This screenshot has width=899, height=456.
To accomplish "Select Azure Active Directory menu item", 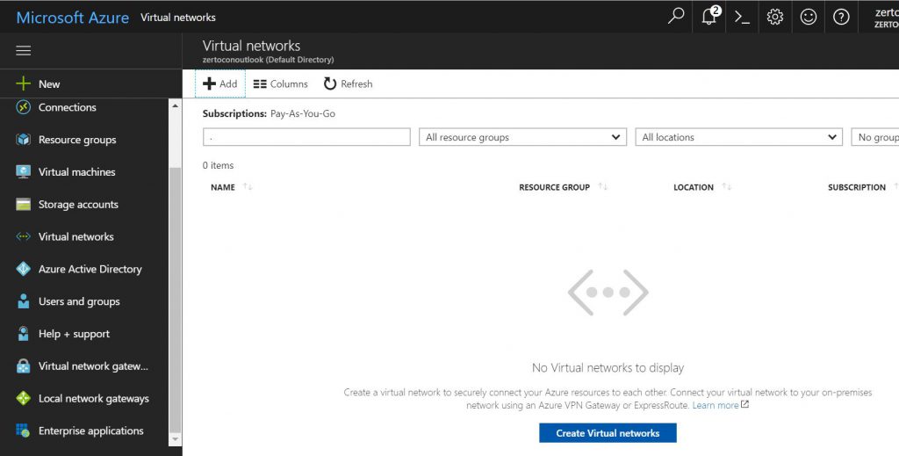I will (90, 269).
